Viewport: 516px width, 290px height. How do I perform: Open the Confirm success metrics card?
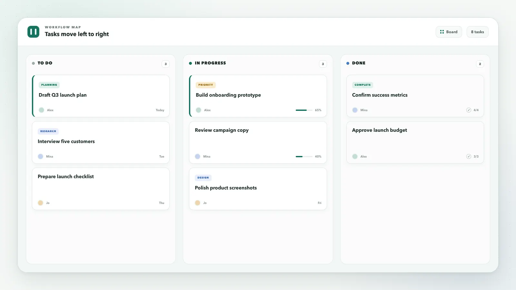(x=415, y=96)
